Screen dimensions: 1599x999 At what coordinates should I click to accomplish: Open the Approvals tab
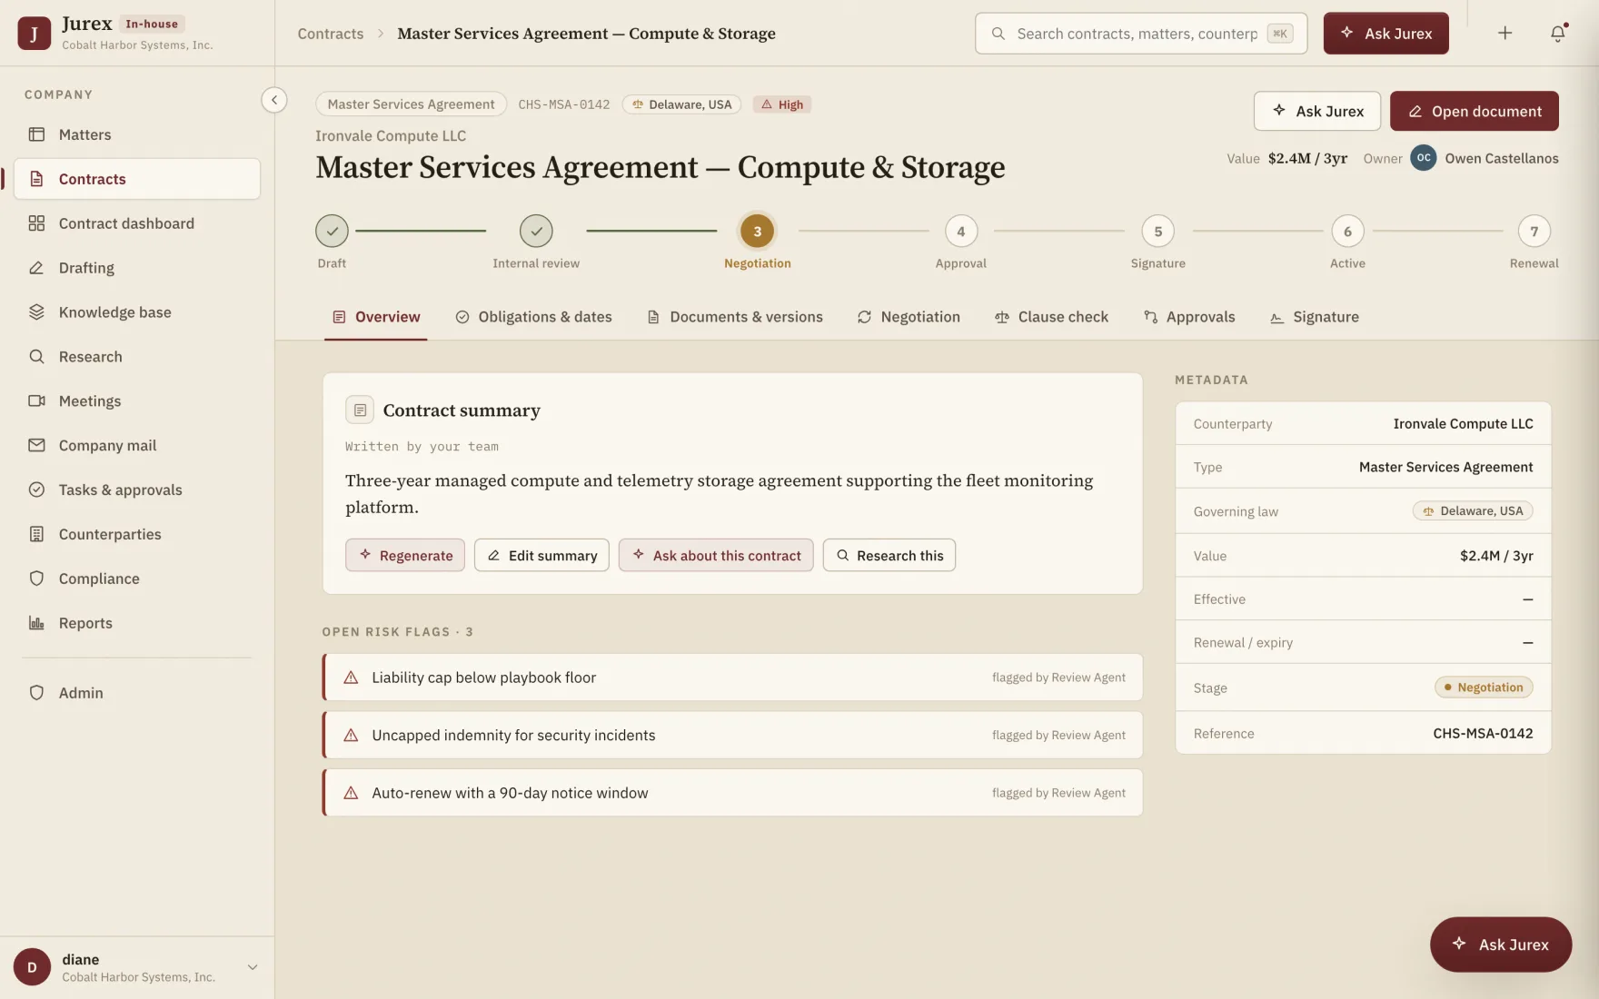(x=1188, y=317)
